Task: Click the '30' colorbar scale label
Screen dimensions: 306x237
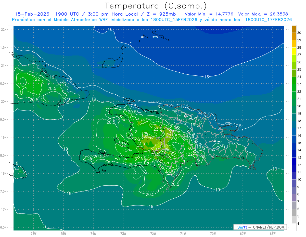Action: (299, 33)
